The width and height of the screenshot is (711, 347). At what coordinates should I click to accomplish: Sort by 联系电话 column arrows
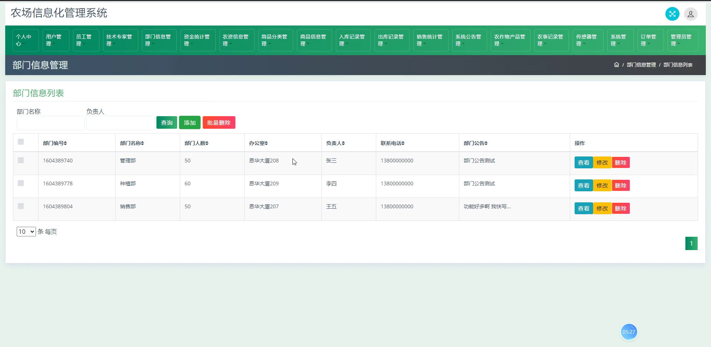tap(403, 143)
